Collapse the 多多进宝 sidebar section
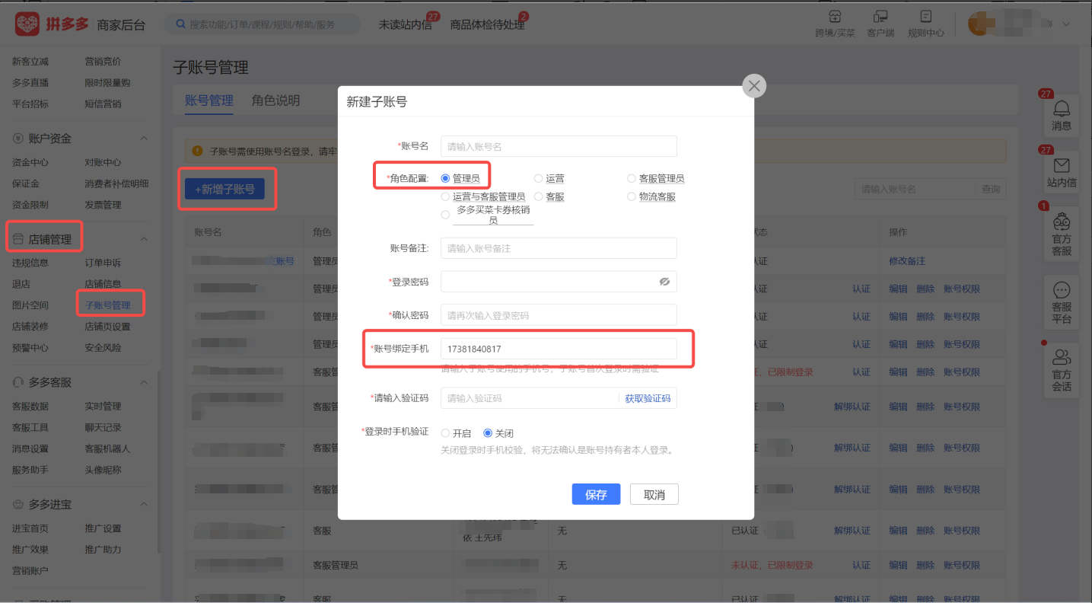The height and width of the screenshot is (603, 1092). click(144, 504)
